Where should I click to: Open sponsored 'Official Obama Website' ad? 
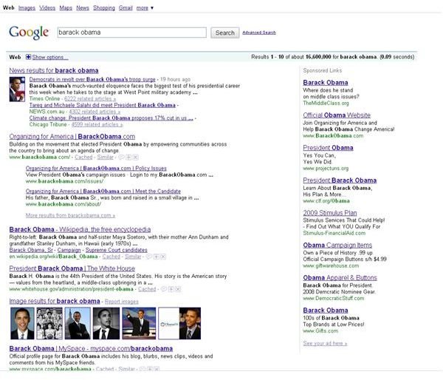coord(337,115)
